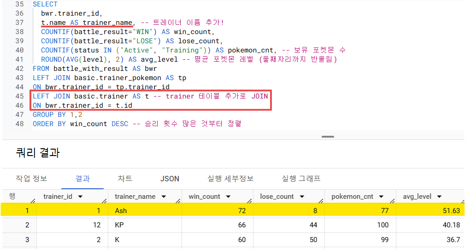Open win_count column sort dropdown
This screenshot has width=465, height=249.
[228, 197]
